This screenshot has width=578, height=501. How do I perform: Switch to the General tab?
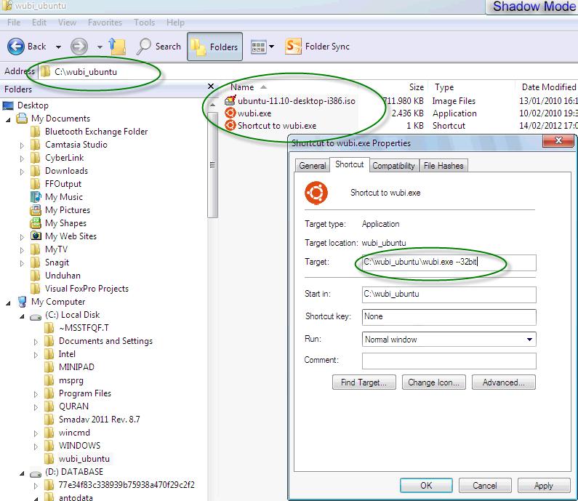click(312, 166)
